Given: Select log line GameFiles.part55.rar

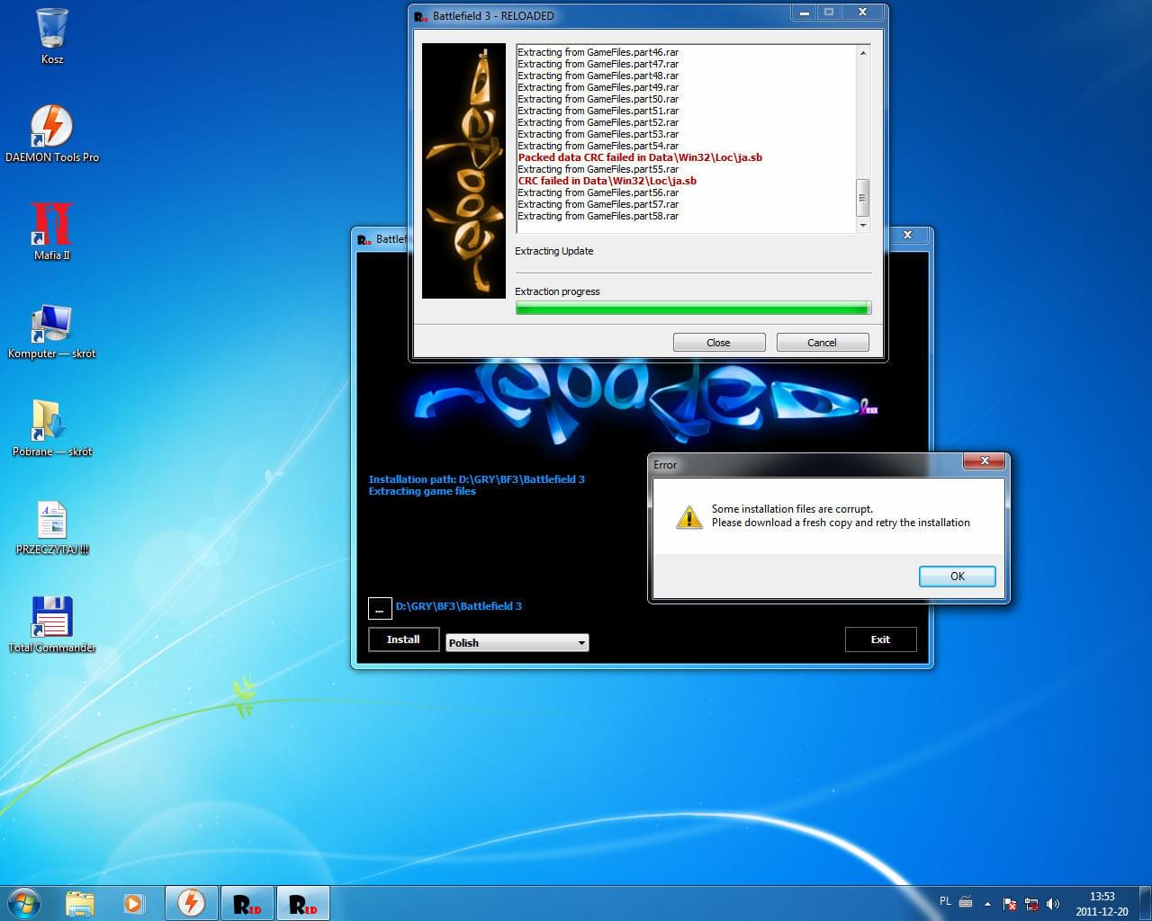Looking at the screenshot, I should tap(598, 169).
